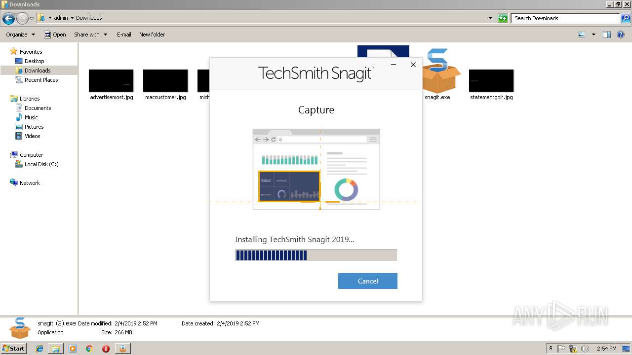
Task: Click the network tray icon
Action: 573,349
